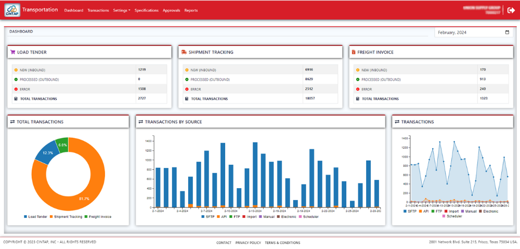Screen dimensions: 520x249
Task: Click Shipment Tracking total 18057
Action: (x=310, y=98)
